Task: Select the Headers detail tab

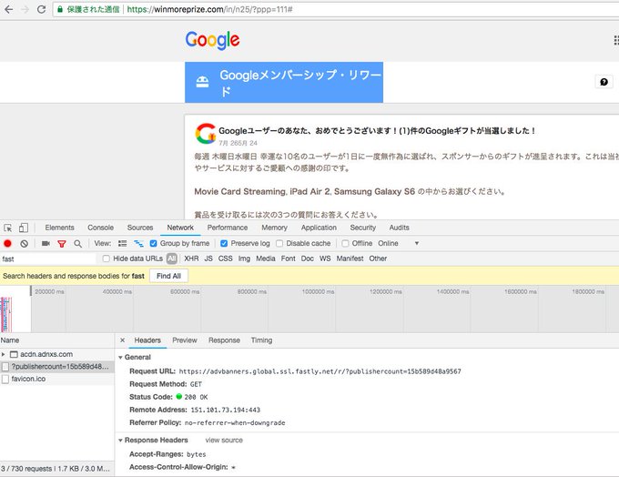Action: [147, 340]
